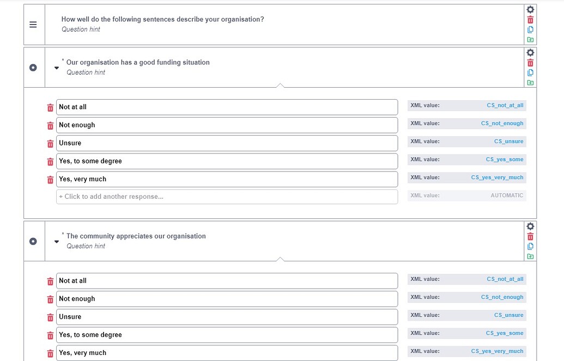This screenshot has width=564, height=361.
Task: Delete the "Unsure" response option
Action: coord(50,143)
